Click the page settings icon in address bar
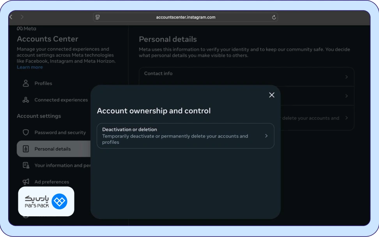This screenshot has width=379, height=237. coord(97,17)
